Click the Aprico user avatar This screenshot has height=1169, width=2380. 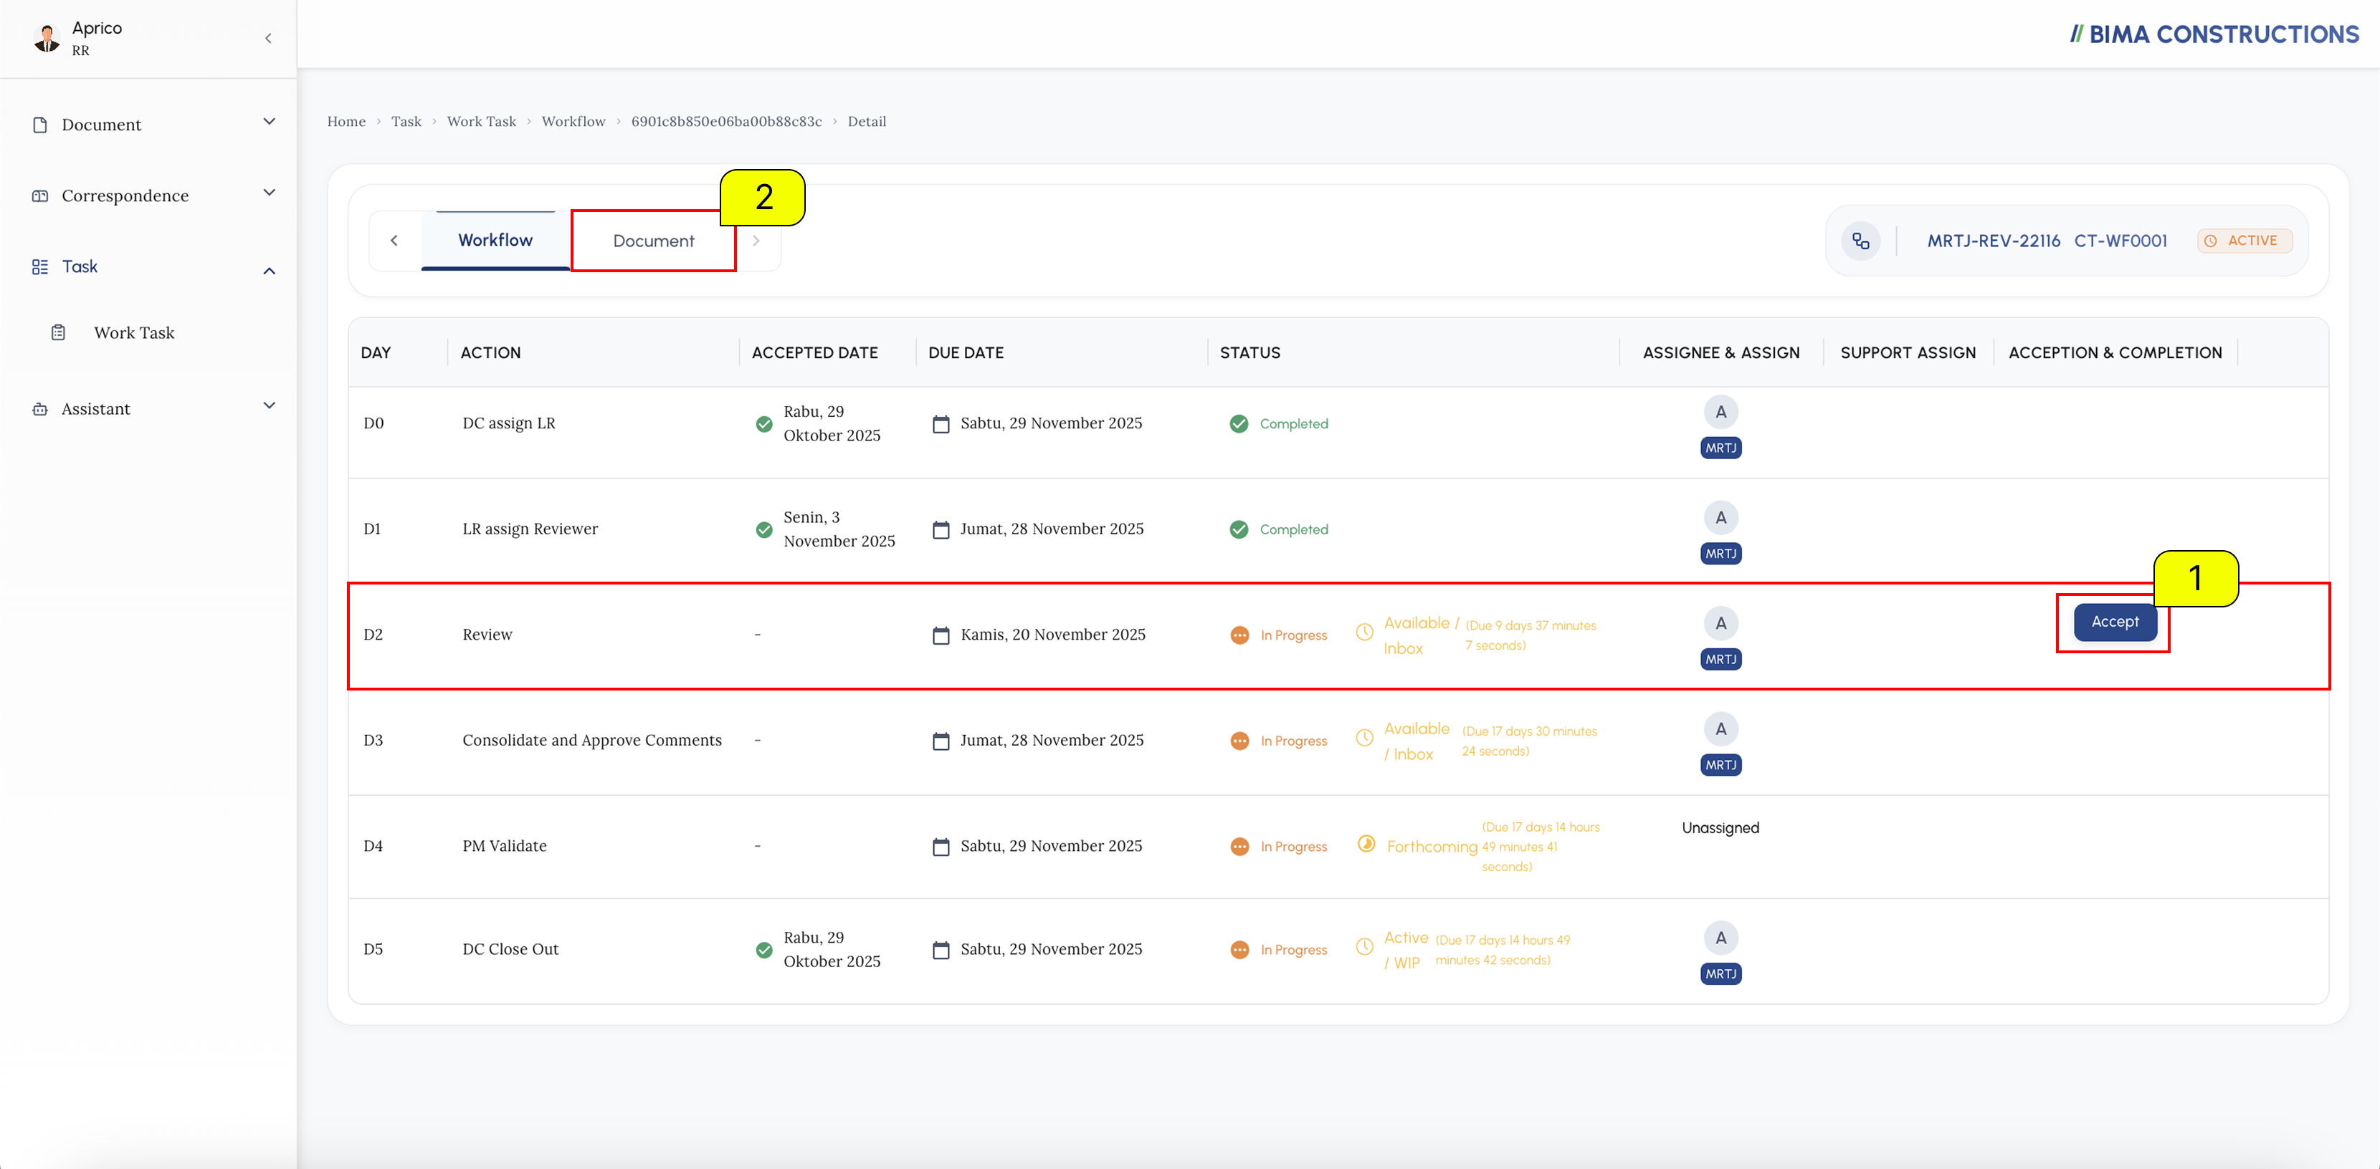[x=46, y=38]
